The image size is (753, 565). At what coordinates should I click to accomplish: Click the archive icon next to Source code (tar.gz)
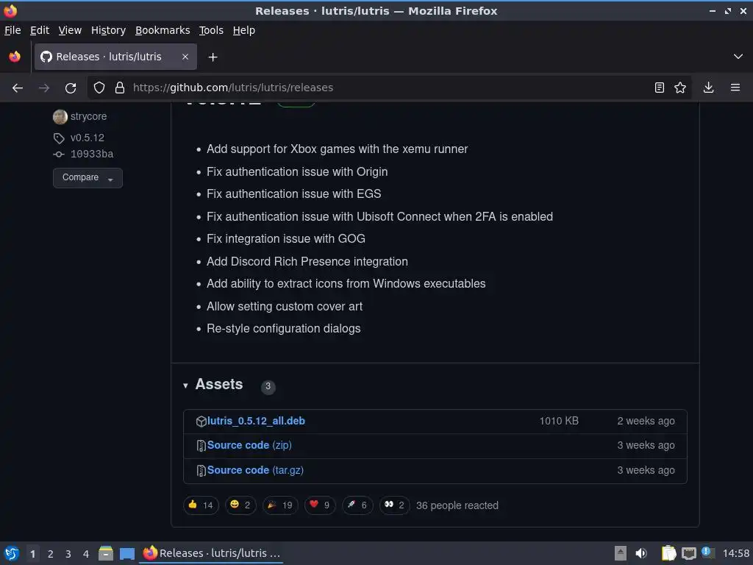[x=201, y=470]
